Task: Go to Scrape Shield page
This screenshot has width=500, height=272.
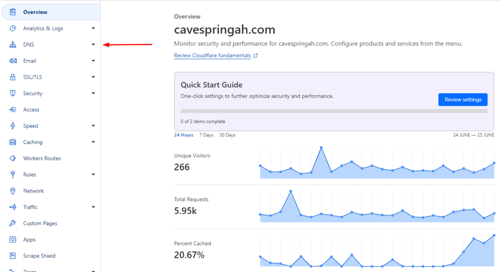Action: coord(39,256)
